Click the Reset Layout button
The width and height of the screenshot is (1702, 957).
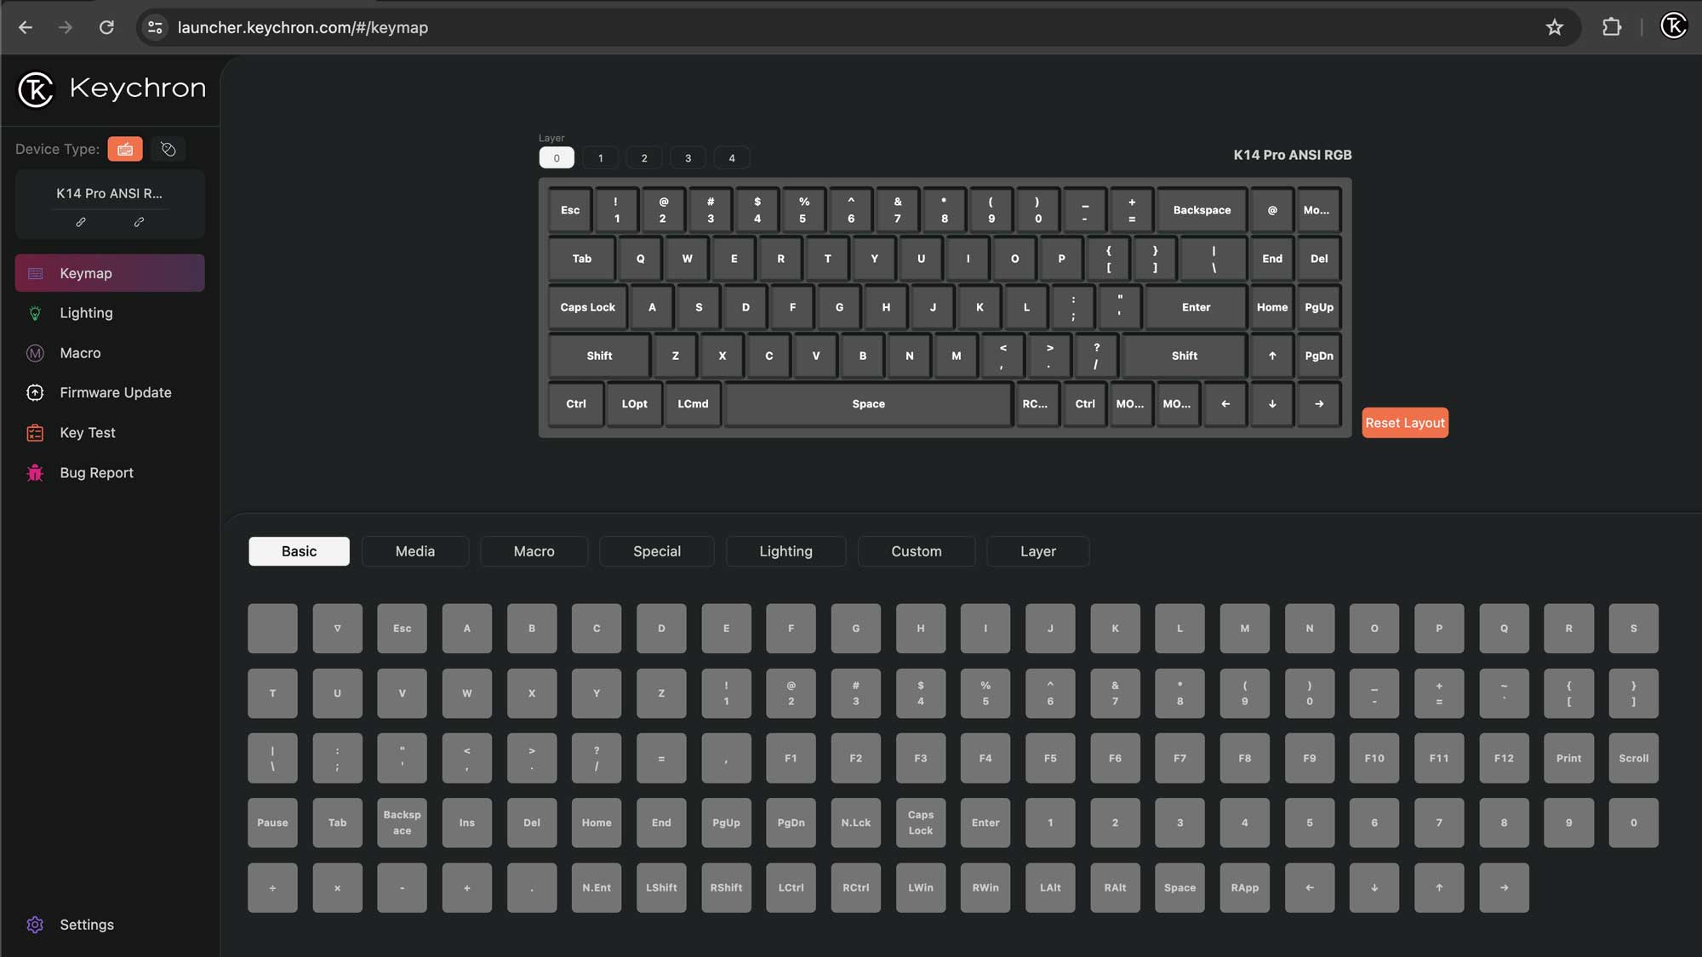tap(1404, 423)
